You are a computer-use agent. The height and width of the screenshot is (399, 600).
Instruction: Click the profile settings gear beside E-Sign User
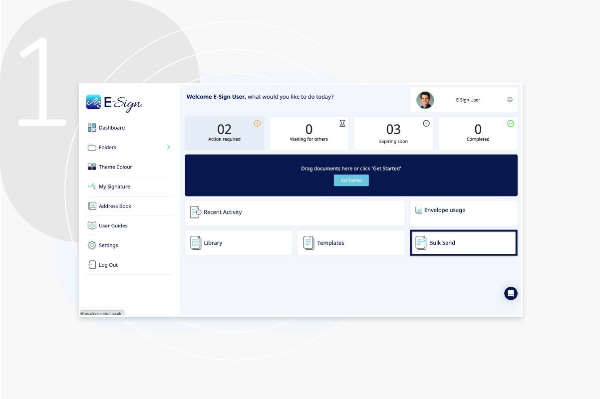tap(510, 100)
